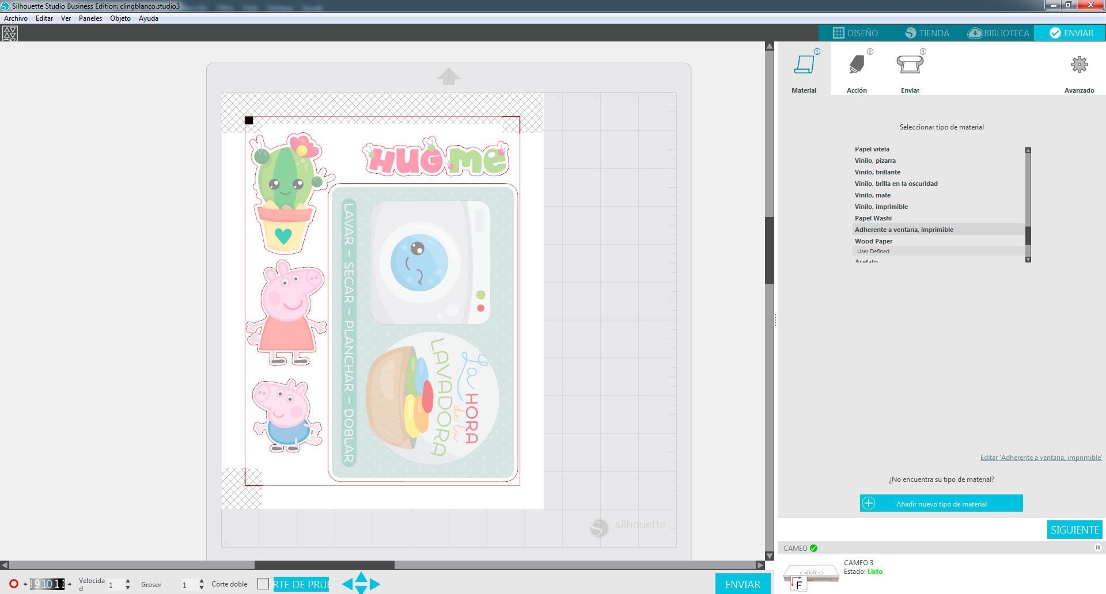Screen dimensions: 1106x594
Task: Click the test cut button
Action: coord(301,584)
